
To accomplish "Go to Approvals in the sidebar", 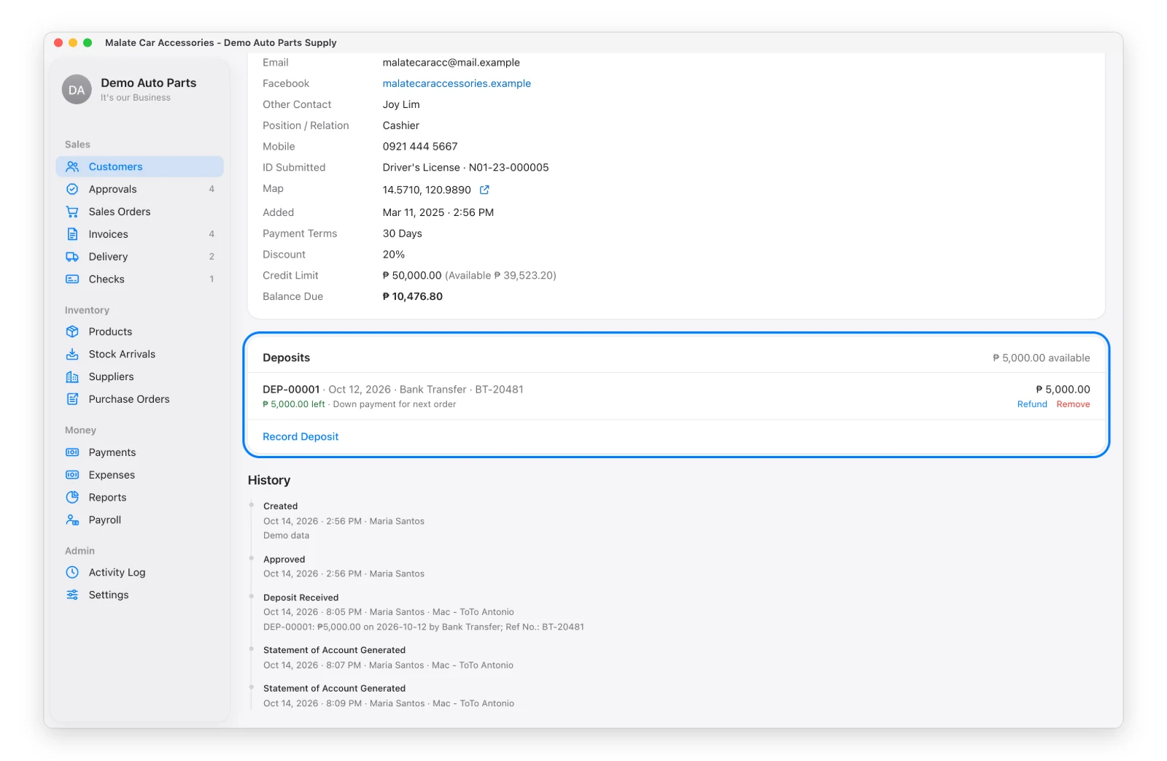I will (x=112, y=190).
